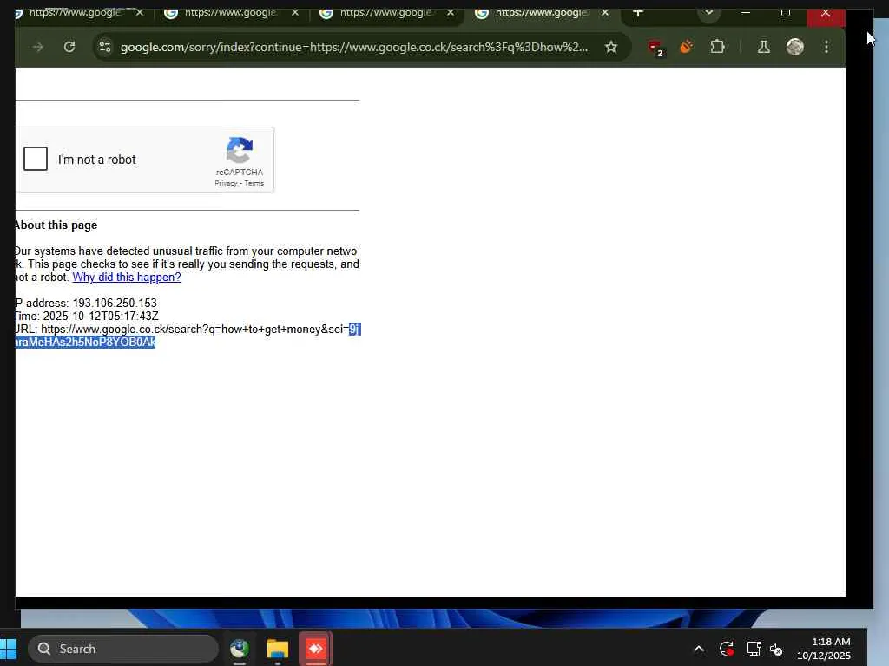Open Chrome Labs flask icon
Screen dimensions: 889x666
(764, 47)
